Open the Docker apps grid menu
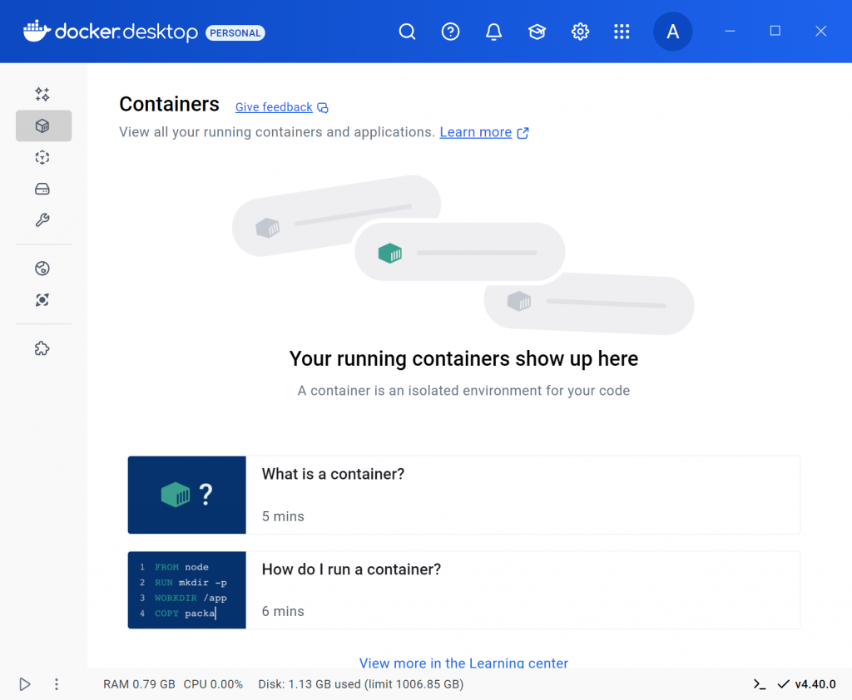The width and height of the screenshot is (852, 700). [622, 32]
